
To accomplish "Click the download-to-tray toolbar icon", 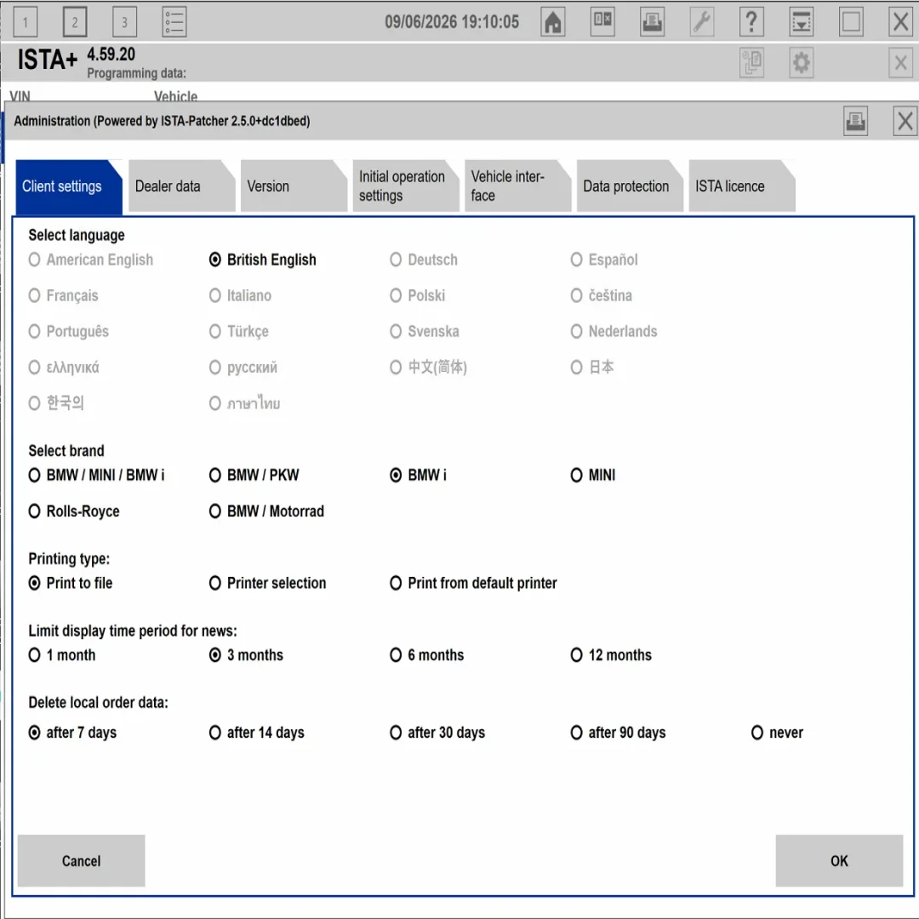I will (x=802, y=22).
